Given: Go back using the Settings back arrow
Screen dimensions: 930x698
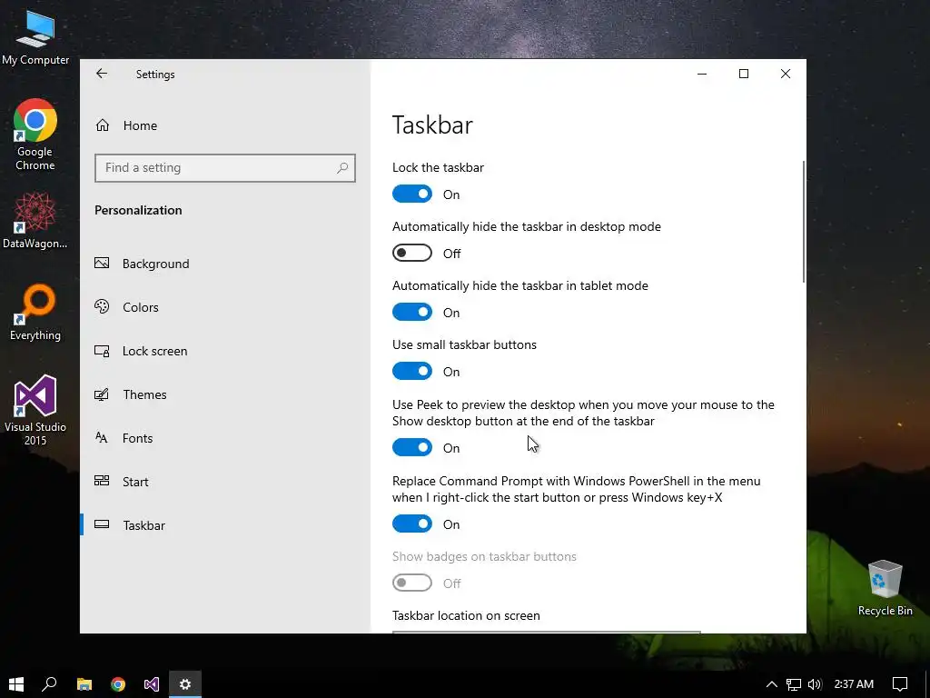Looking at the screenshot, I should (102, 74).
